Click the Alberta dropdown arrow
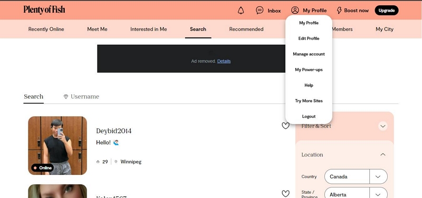The image size is (422, 198). [378, 194]
